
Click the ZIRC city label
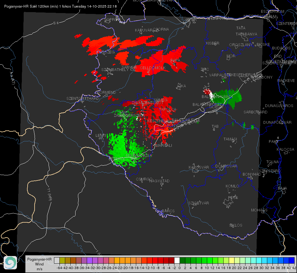[205, 69]
